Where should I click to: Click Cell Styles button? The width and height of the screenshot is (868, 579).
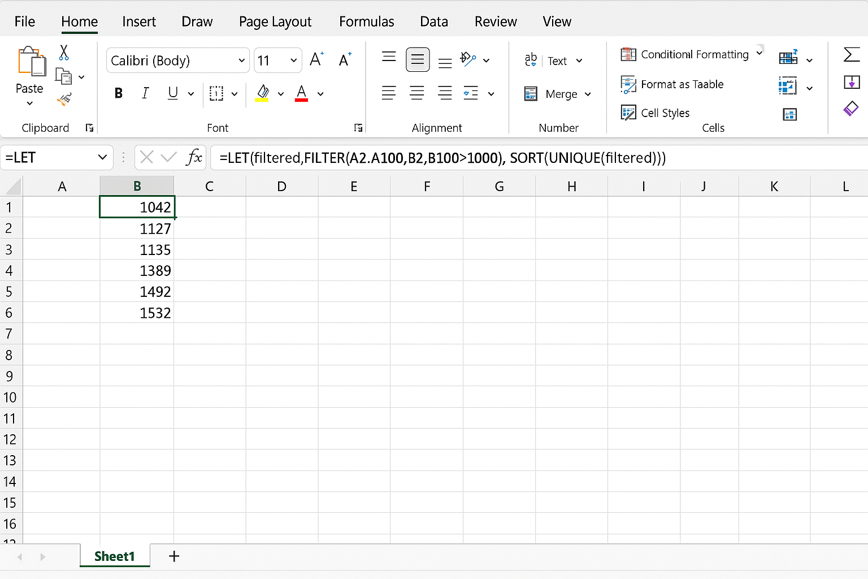[x=656, y=113]
